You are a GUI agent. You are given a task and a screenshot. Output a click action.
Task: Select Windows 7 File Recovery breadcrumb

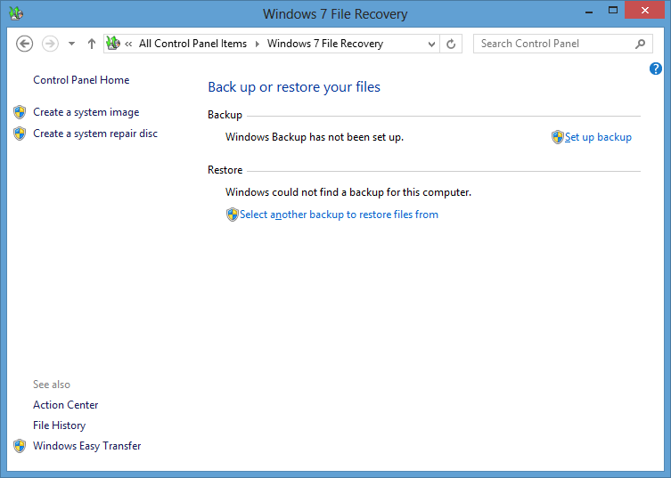pos(325,44)
